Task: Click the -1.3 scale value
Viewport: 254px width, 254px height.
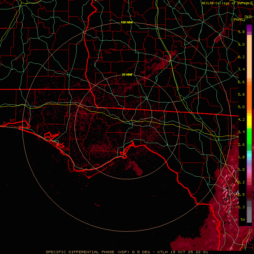Action: click(x=240, y=207)
